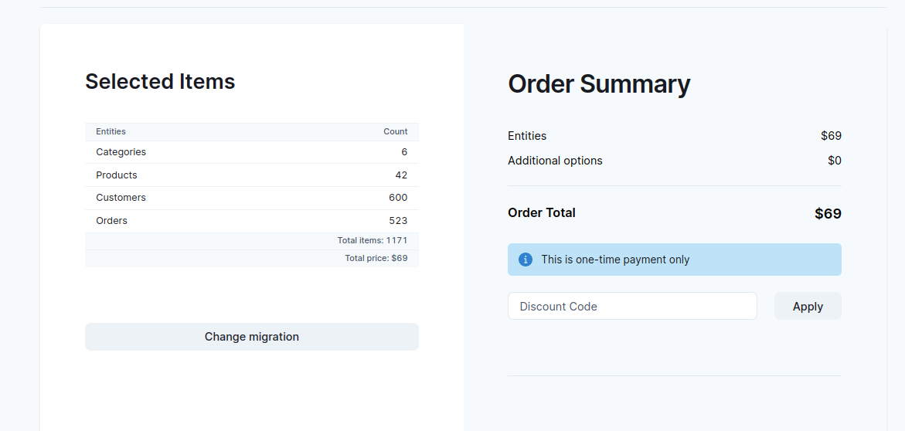Click the blue info icon in the notice
Viewport: 905px width, 431px height.
[526, 260]
